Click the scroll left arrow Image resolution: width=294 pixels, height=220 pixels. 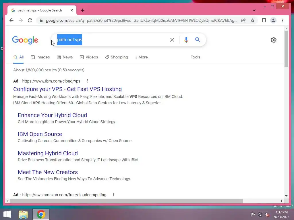tap(7, 201)
